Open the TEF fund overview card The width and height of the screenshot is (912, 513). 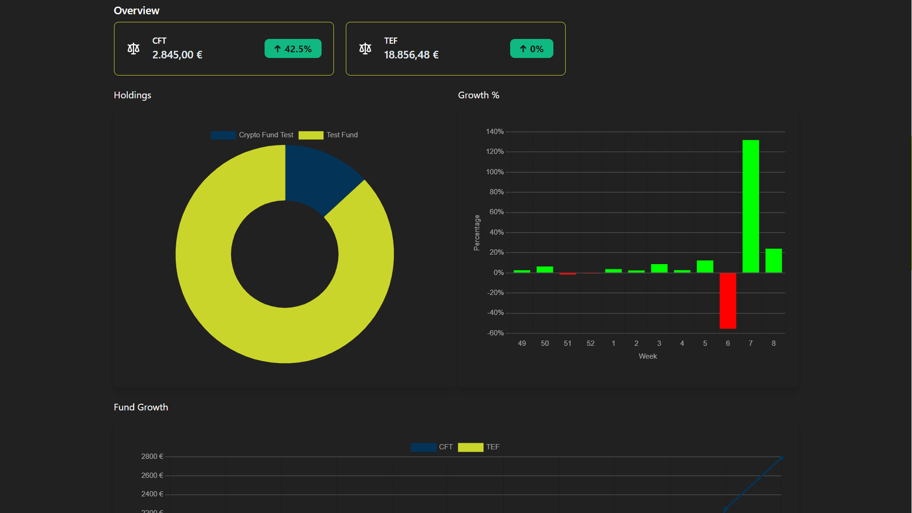coord(455,48)
